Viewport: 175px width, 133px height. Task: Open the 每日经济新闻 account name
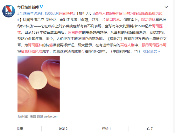(x=28, y=7)
